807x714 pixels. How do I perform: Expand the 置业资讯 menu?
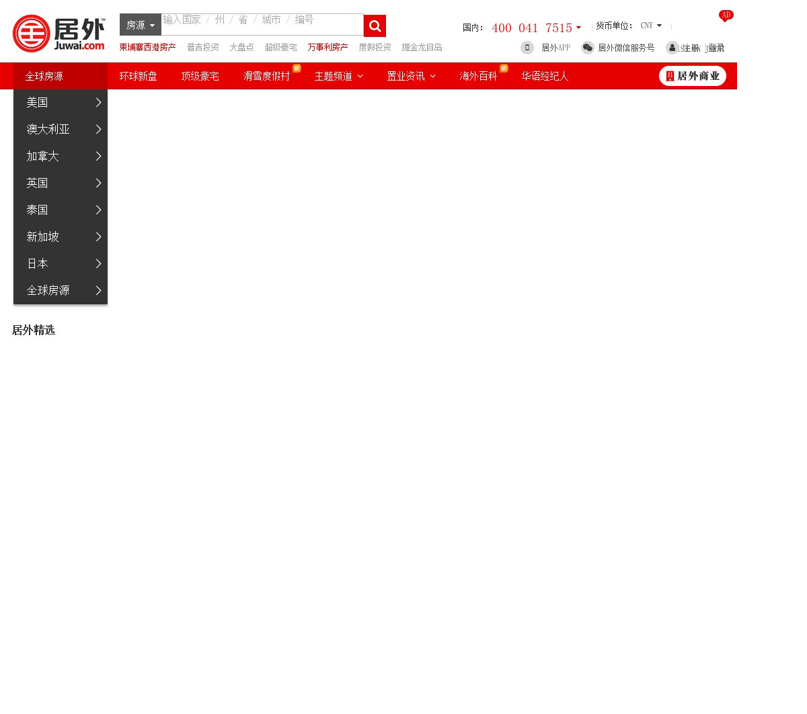411,76
